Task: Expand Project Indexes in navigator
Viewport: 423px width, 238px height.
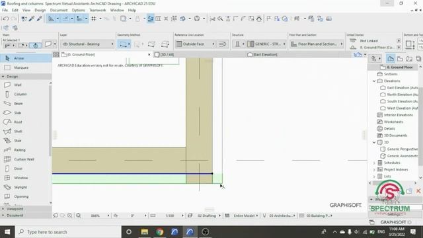Action: [374, 169]
